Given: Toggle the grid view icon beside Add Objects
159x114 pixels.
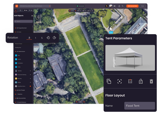Looking at the screenshot, I should pyautogui.click(x=32, y=16).
